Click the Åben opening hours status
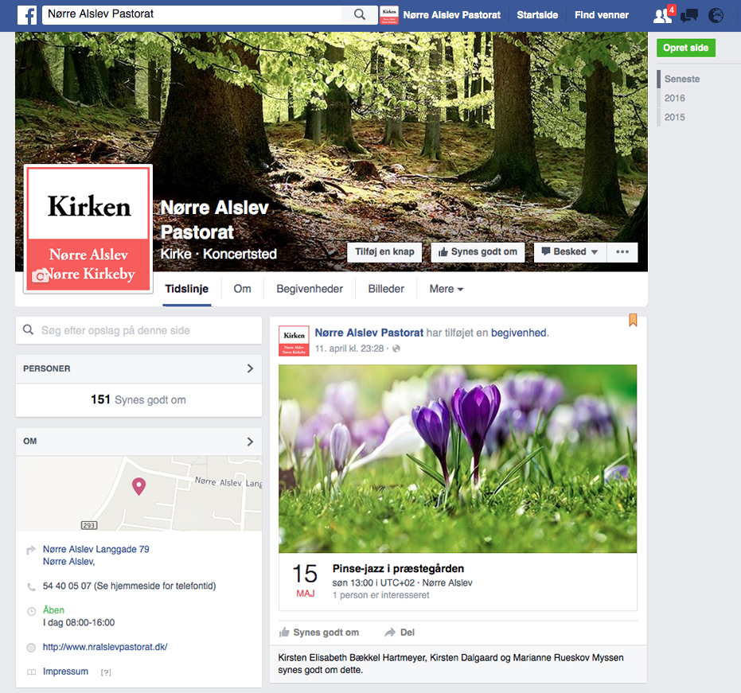This screenshot has height=693, width=741. pos(53,610)
